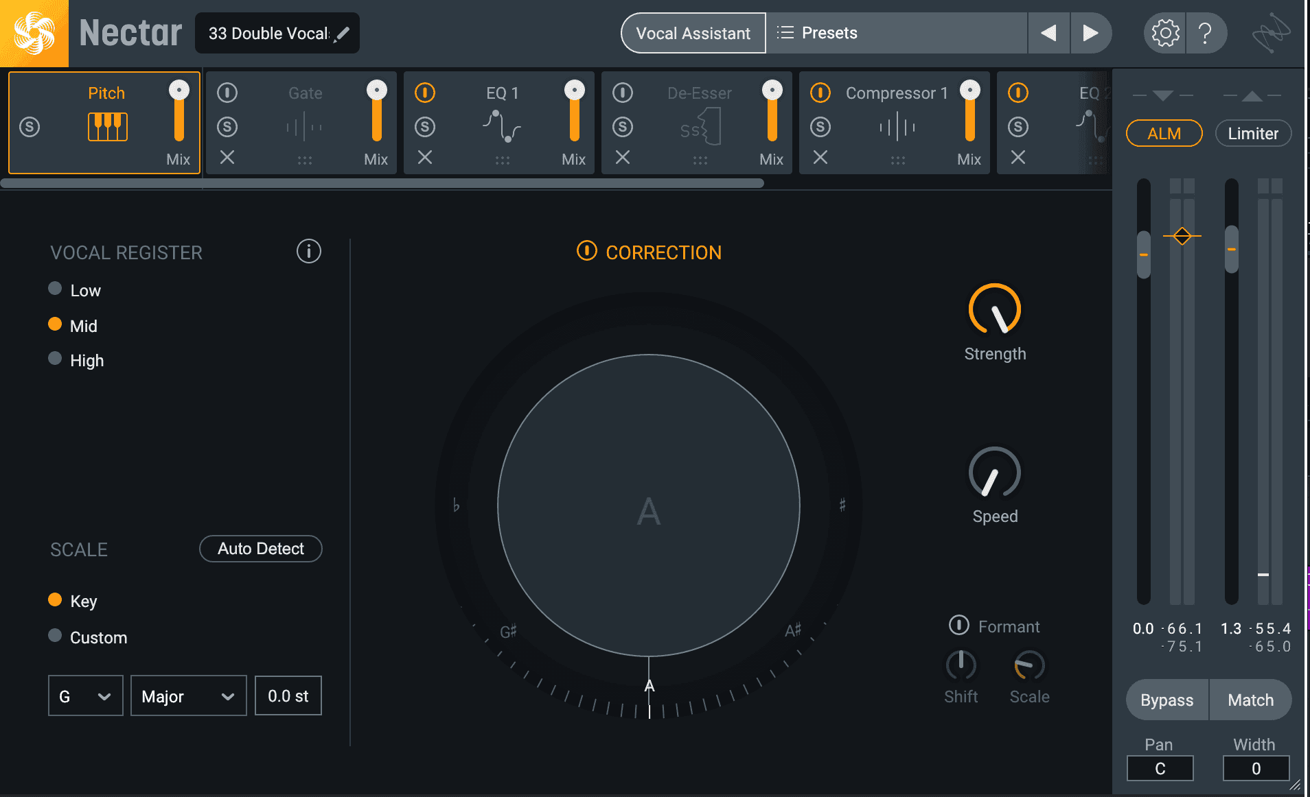The image size is (1310, 797).
Task: Expand the G key dropdown
Action: (86, 696)
